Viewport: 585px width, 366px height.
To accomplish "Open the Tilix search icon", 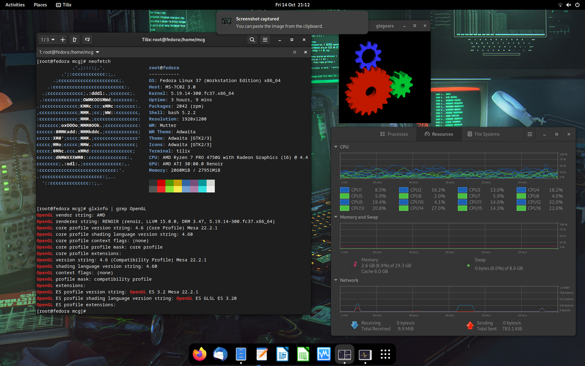I will coord(252,39).
